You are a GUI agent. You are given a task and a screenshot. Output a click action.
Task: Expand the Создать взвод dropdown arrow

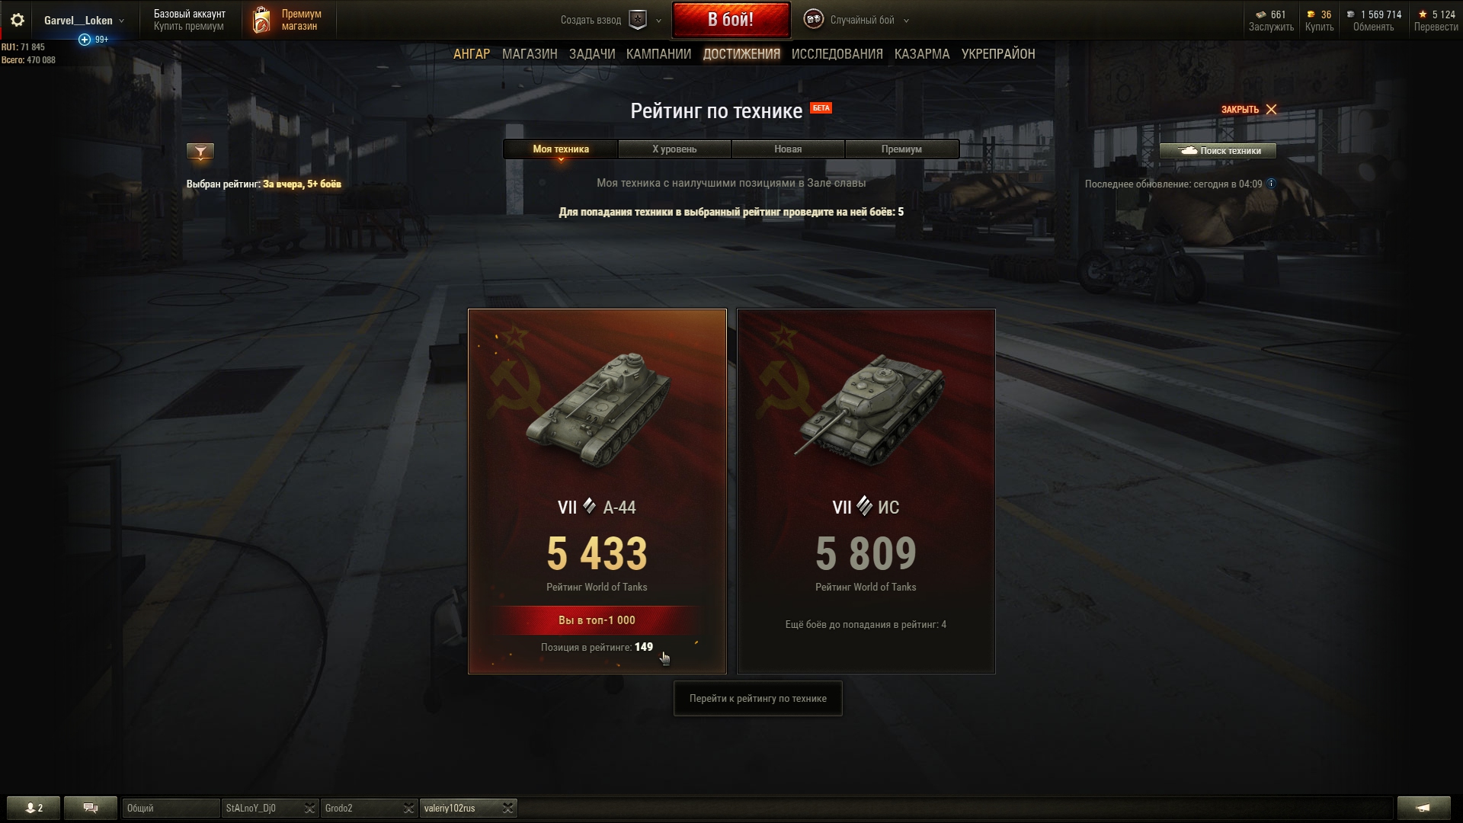click(659, 21)
